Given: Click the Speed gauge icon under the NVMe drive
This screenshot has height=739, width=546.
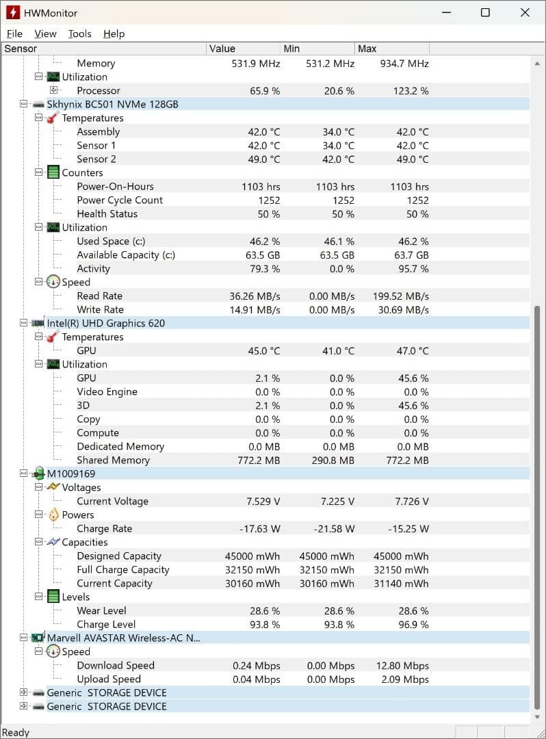Looking at the screenshot, I should coord(53,282).
